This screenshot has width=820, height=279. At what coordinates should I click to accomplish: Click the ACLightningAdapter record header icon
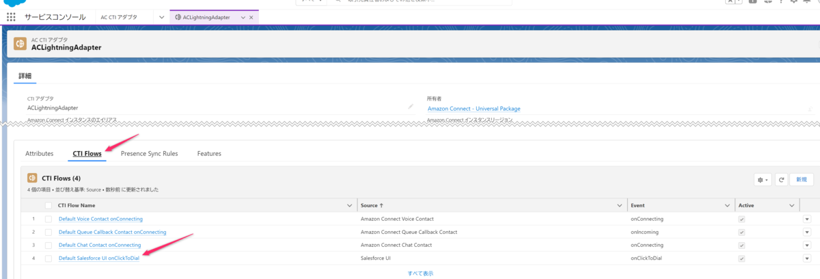click(20, 44)
